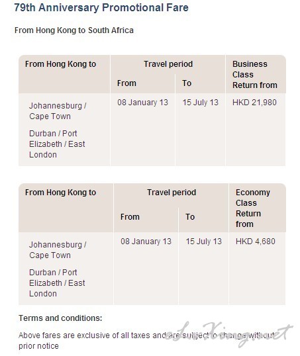Select the HKD 21,980 business fare

254,103
